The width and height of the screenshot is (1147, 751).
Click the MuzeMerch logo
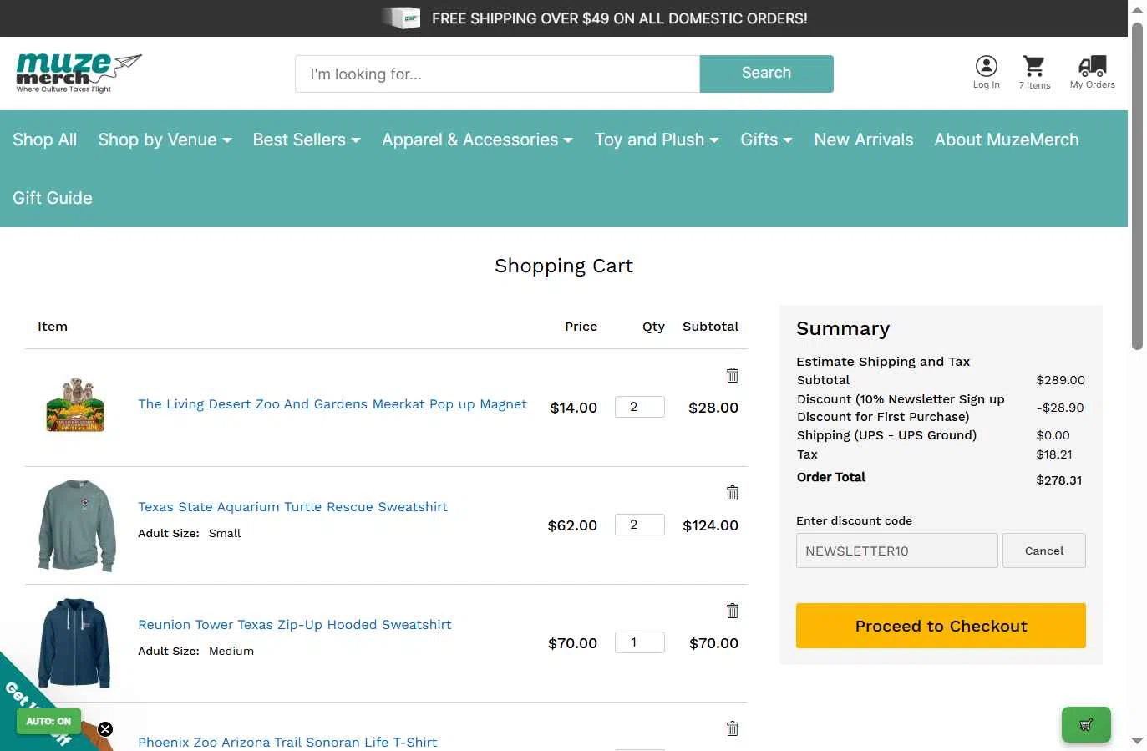click(x=79, y=73)
